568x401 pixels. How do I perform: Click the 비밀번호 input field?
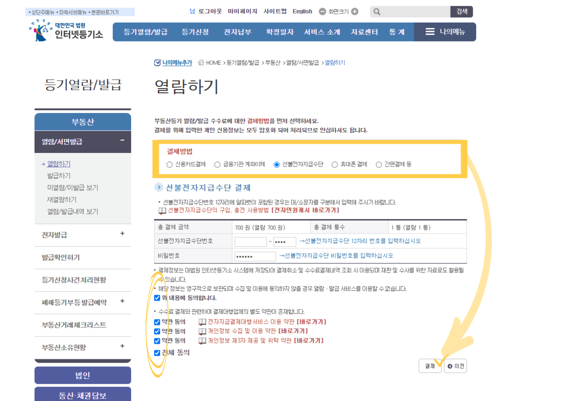(x=255, y=256)
